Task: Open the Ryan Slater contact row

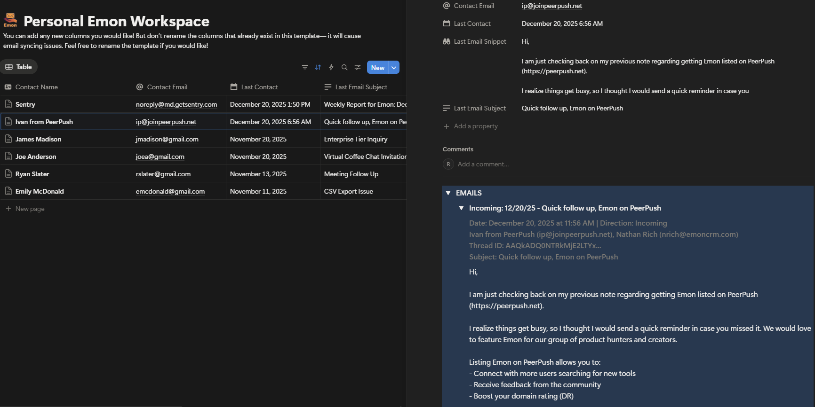Action: tap(32, 174)
